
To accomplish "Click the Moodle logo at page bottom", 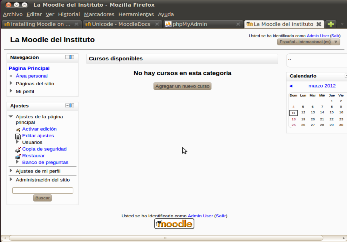I will coord(174,224).
